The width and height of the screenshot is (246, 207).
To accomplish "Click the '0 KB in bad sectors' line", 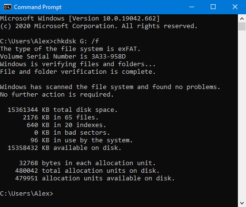I will pyautogui.click(x=72, y=133).
